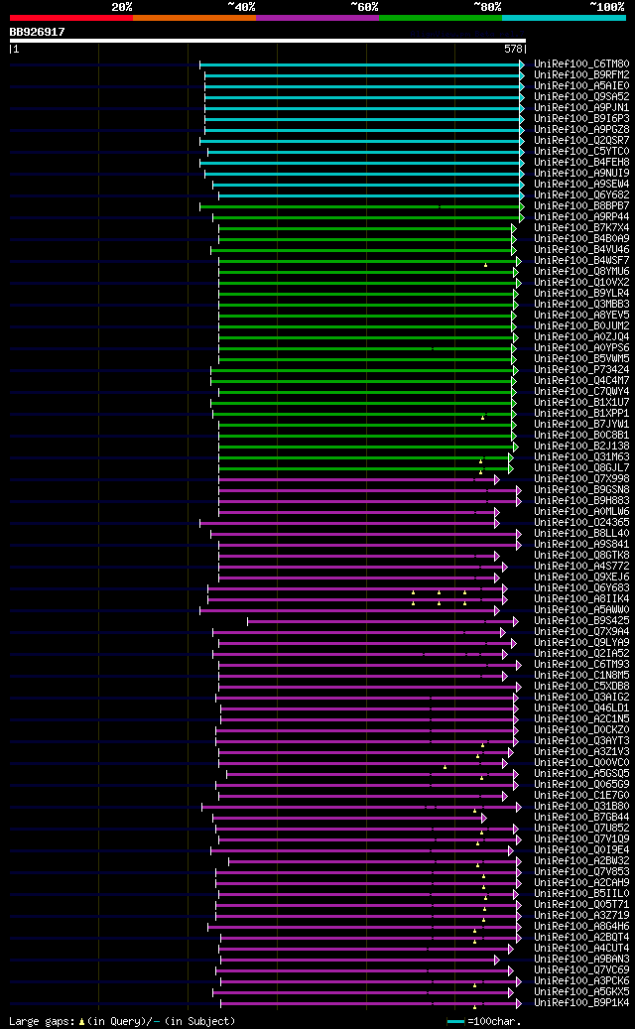Open hit UniRef100_B9P1K4
Viewport: 635px width, 1029px height.
581,1003
